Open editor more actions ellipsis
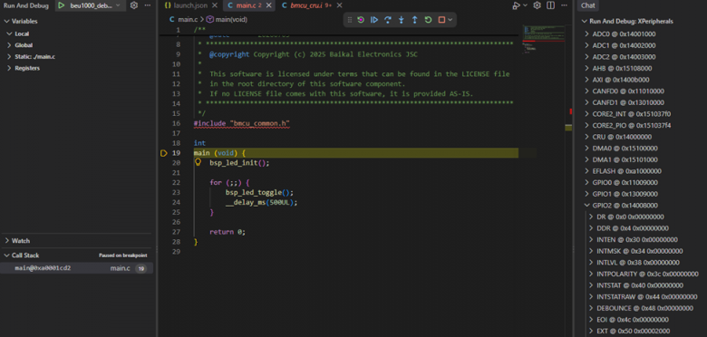This screenshot has height=337, width=707. 564,5
